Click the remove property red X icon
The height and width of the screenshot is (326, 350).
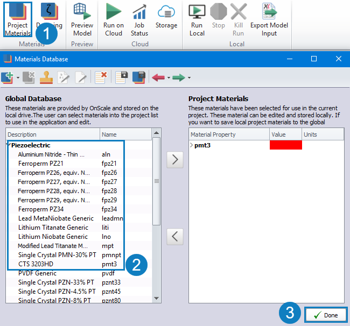point(101,77)
